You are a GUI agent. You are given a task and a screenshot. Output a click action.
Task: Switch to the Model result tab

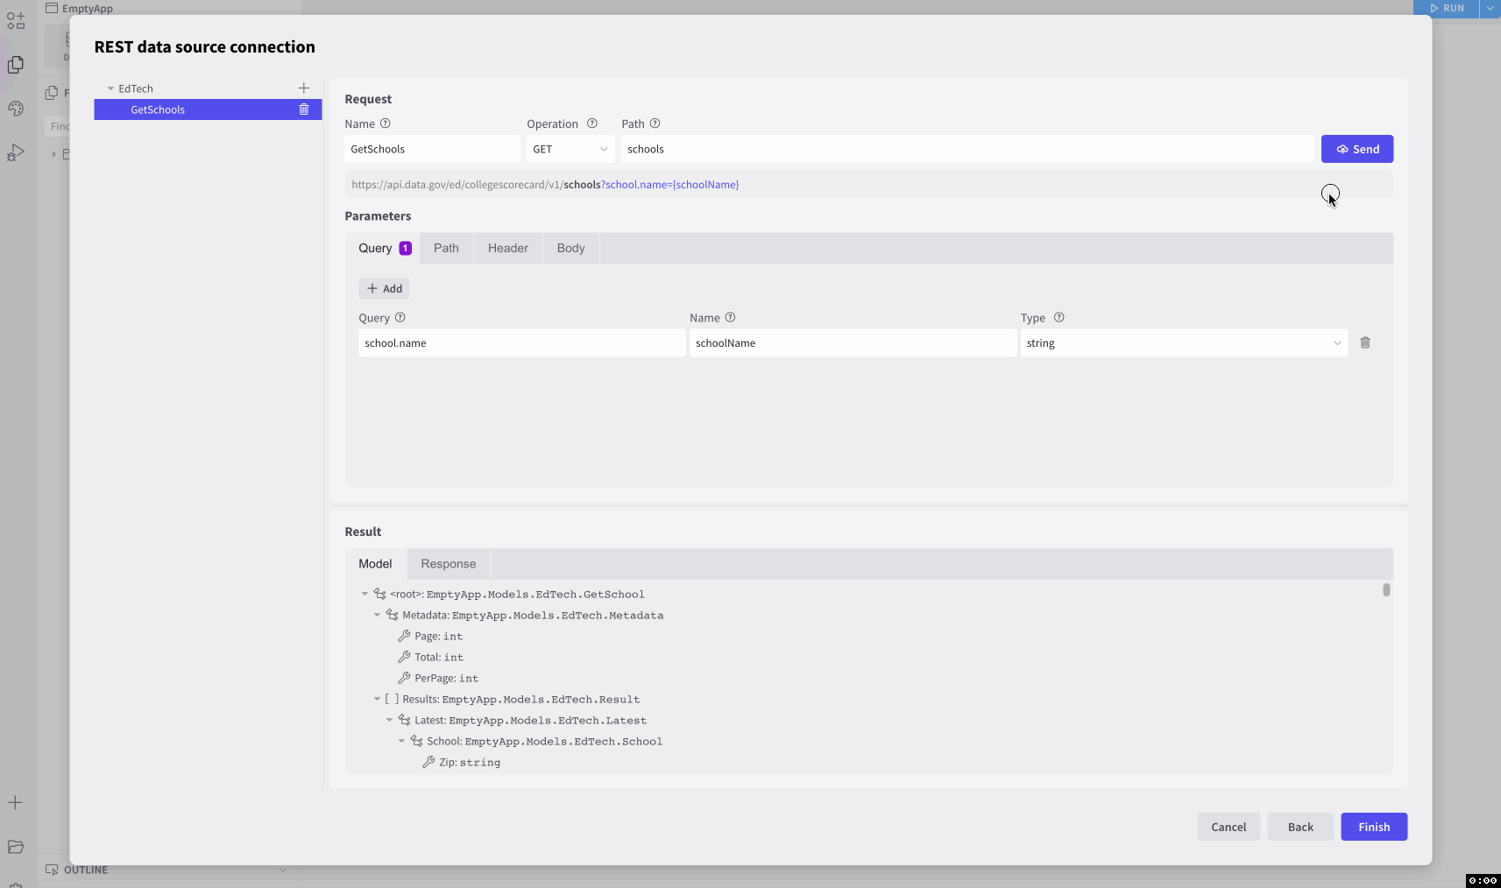(x=375, y=564)
